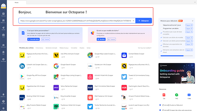Open Tutoriel Scraper des sites web populaires link
This screenshot has width=197, height=111.
(x=177, y=110)
